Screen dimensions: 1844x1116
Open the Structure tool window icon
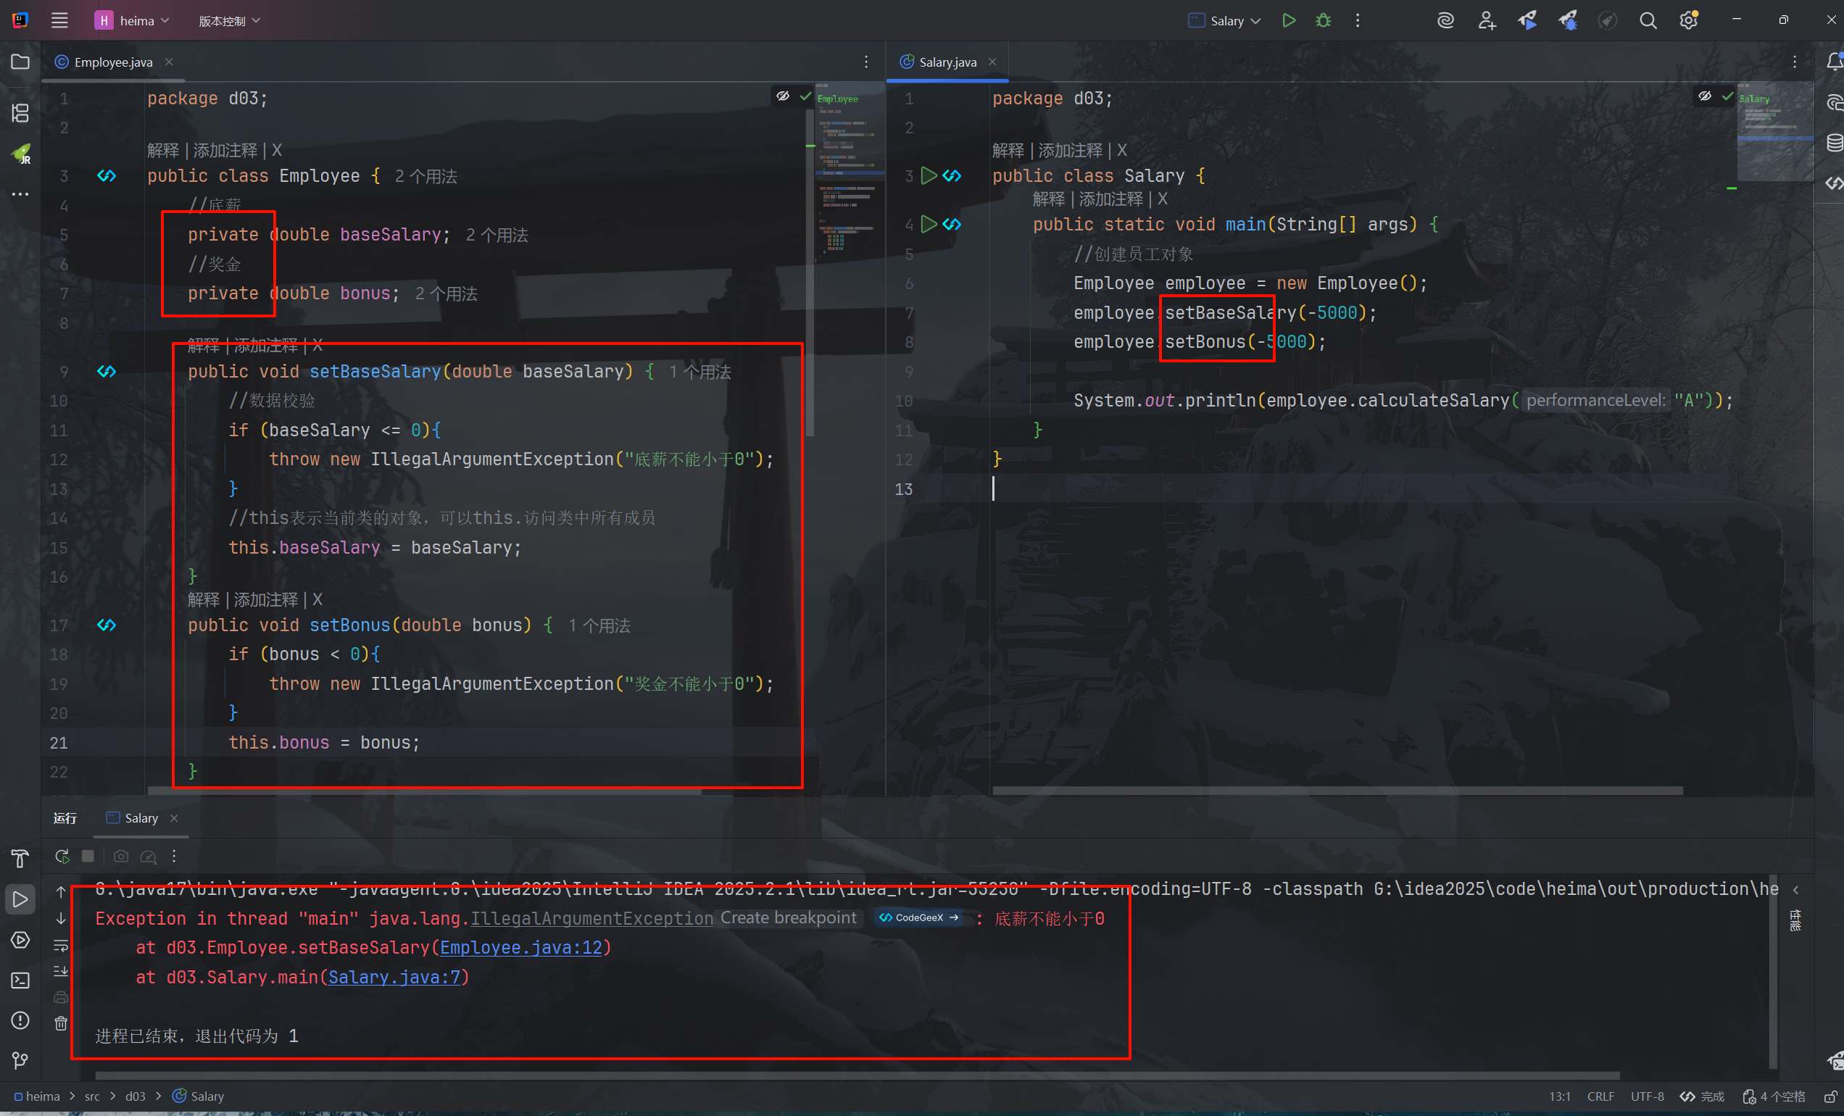[x=20, y=113]
